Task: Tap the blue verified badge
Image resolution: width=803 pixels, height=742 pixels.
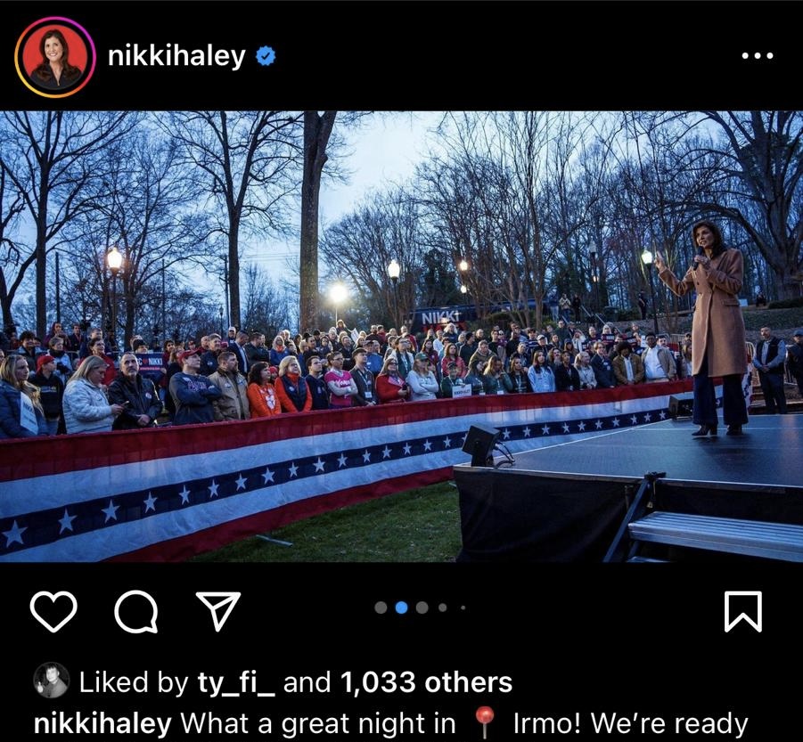Action: coord(266,55)
